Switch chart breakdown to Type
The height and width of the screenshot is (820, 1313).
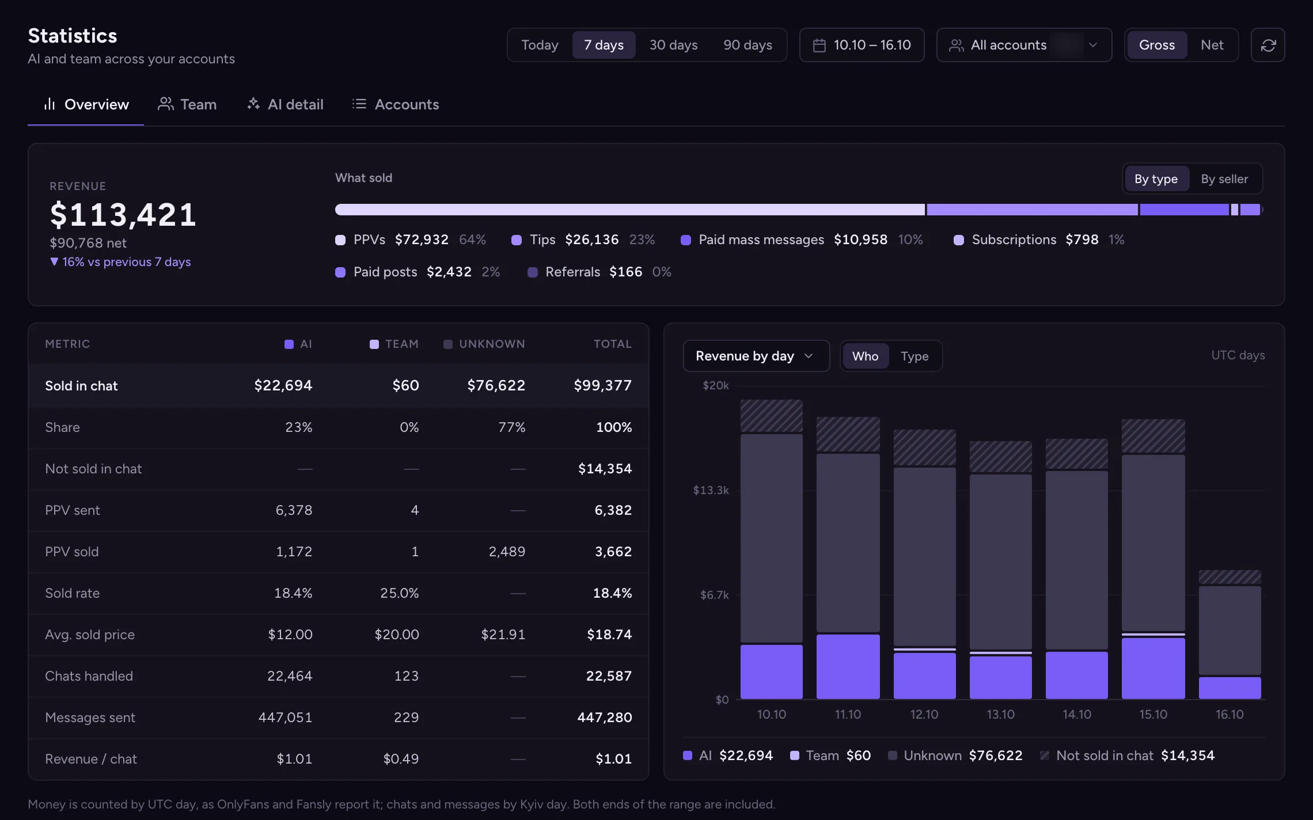tap(914, 356)
